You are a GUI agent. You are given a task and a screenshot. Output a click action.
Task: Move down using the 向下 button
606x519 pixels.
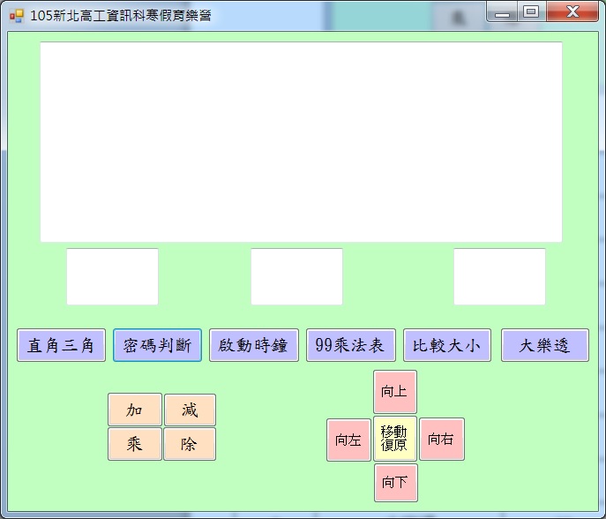click(395, 483)
